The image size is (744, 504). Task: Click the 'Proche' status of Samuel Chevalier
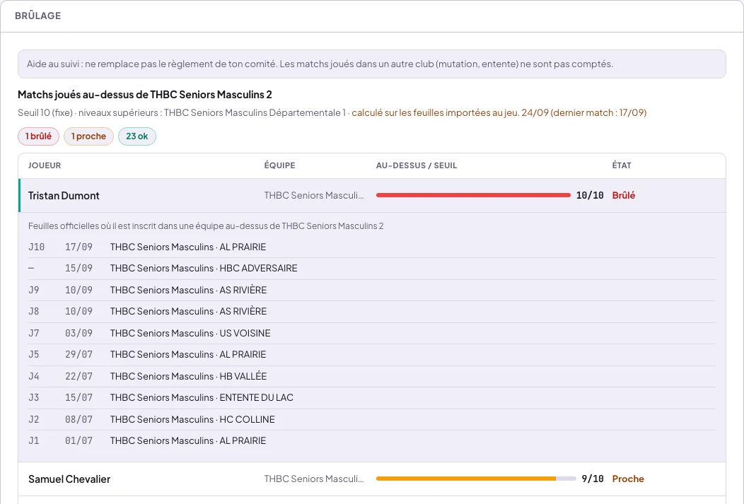click(x=628, y=479)
